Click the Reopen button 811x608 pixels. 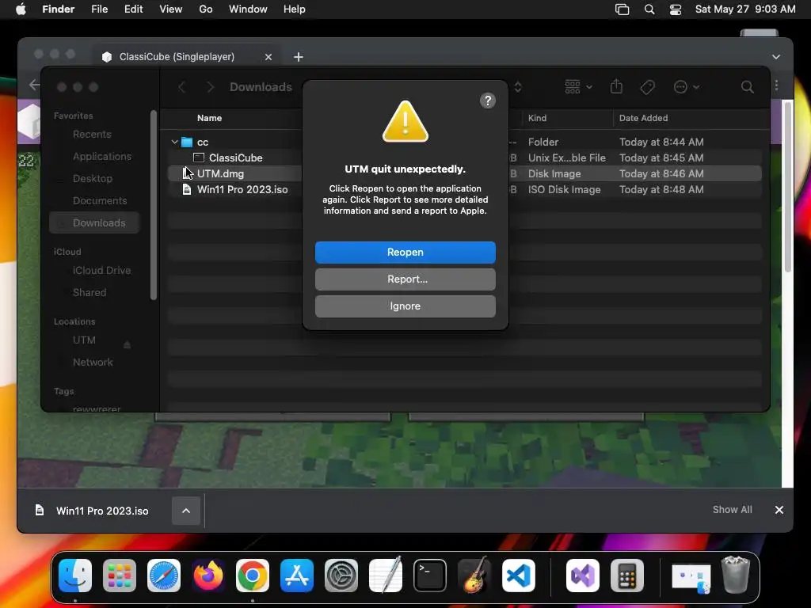[405, 253]
